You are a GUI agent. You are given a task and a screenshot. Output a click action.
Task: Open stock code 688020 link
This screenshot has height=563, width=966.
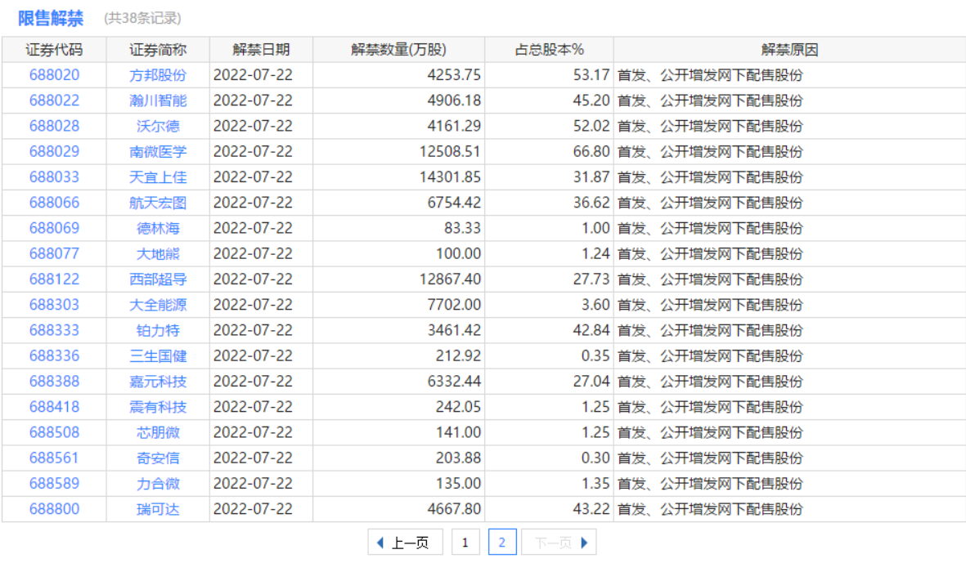point(54,75)
